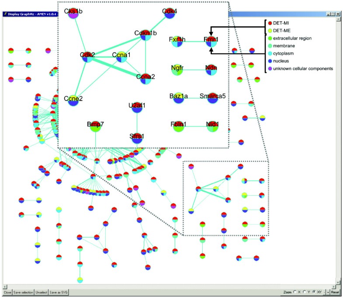Select the node labeled Cdk2
Image resolution: width=343 pixels, height=298 pixels.
tap(87, 57)
